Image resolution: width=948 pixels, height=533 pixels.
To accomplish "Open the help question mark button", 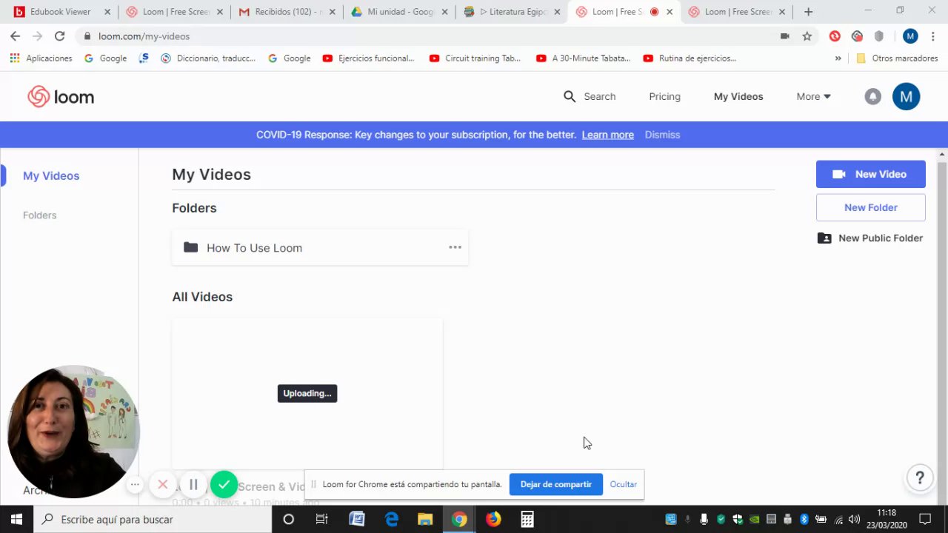I will (920, 477).
